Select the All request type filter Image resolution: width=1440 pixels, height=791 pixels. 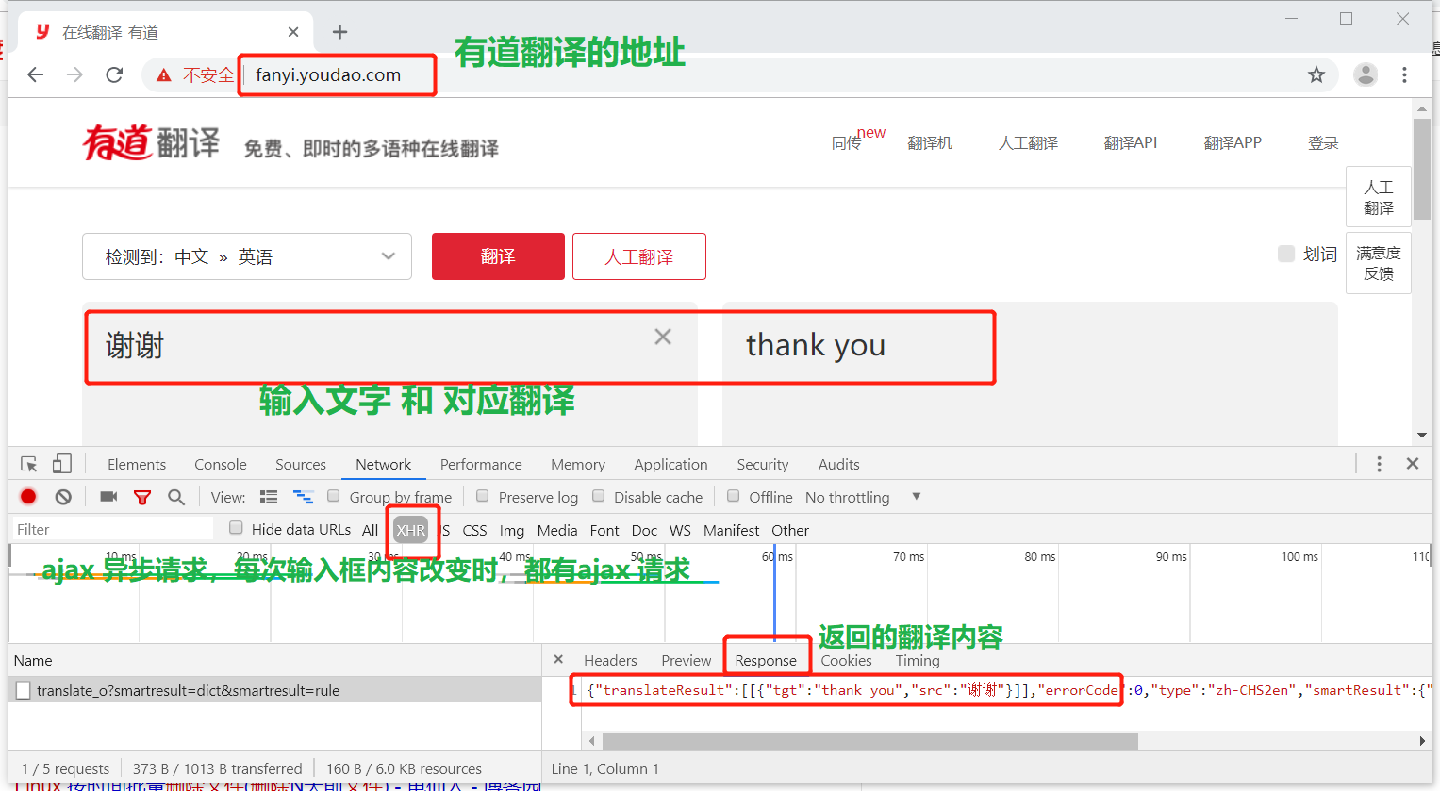[371, 530]
